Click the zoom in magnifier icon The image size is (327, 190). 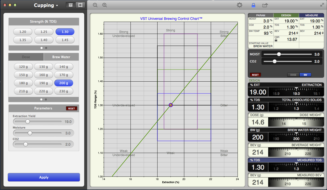[x=104, y=5]
